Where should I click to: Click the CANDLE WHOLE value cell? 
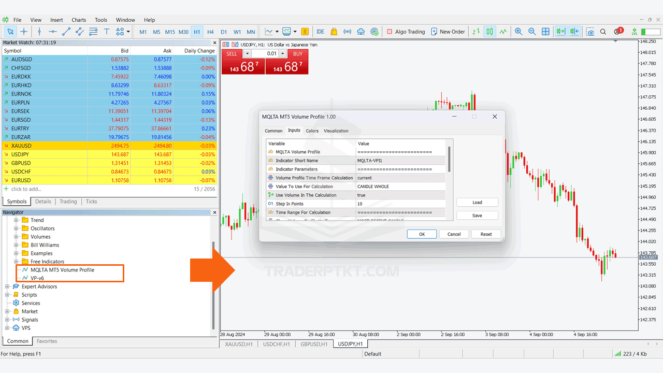click(400, 187)
